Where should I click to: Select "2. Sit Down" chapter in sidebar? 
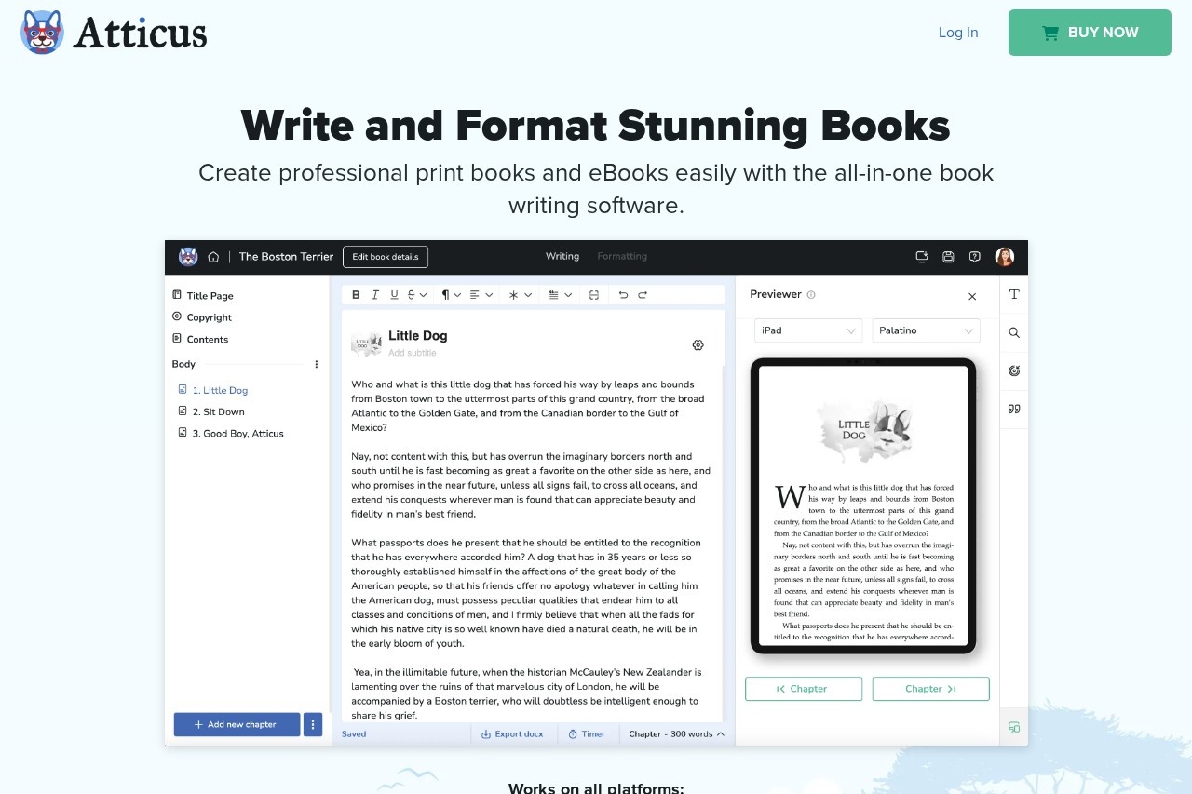tap(223, 411)
